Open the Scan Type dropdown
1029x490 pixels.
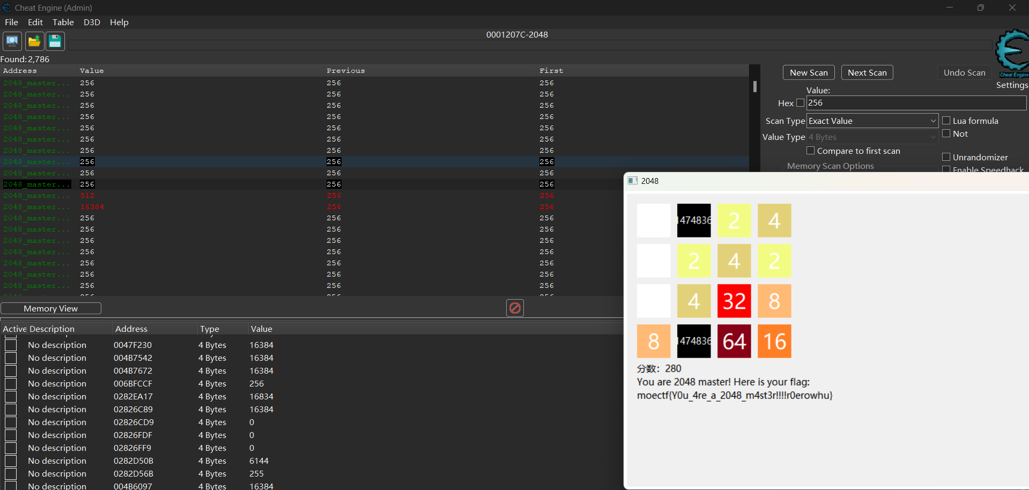point(872,121)
